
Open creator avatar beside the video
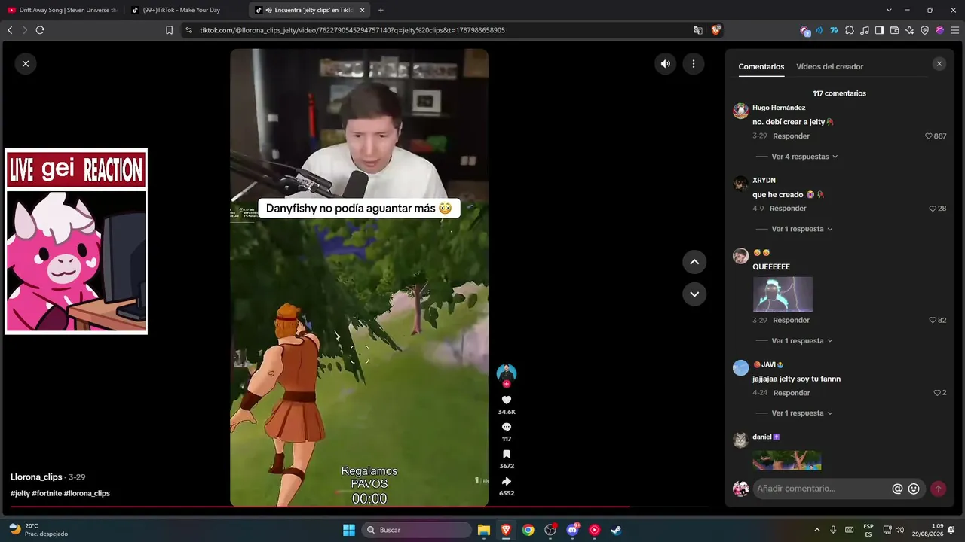coord(507,373)
